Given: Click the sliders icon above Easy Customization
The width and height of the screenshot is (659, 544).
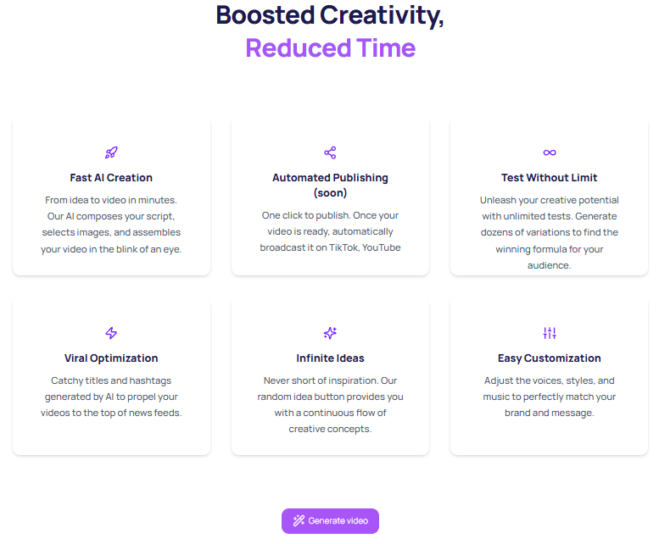Looking at the screenshot, I should [550, 333].
